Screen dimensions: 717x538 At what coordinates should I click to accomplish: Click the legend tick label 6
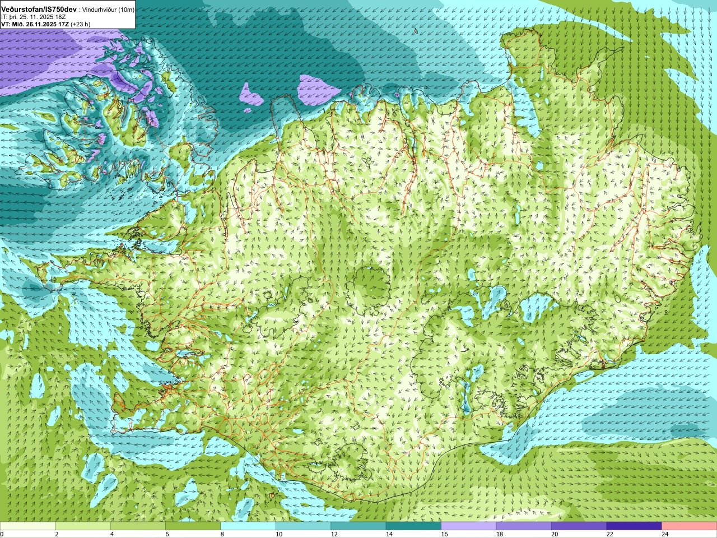(167, 534)
